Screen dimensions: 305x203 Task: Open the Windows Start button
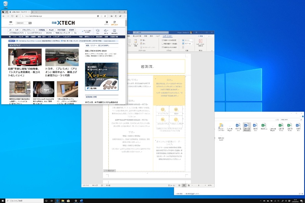coord(3,201)
